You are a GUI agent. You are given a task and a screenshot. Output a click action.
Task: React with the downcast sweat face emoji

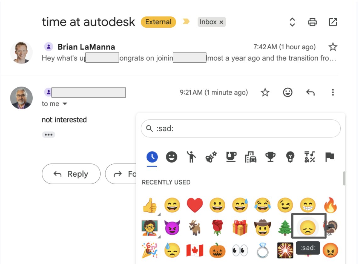point(172,250)
